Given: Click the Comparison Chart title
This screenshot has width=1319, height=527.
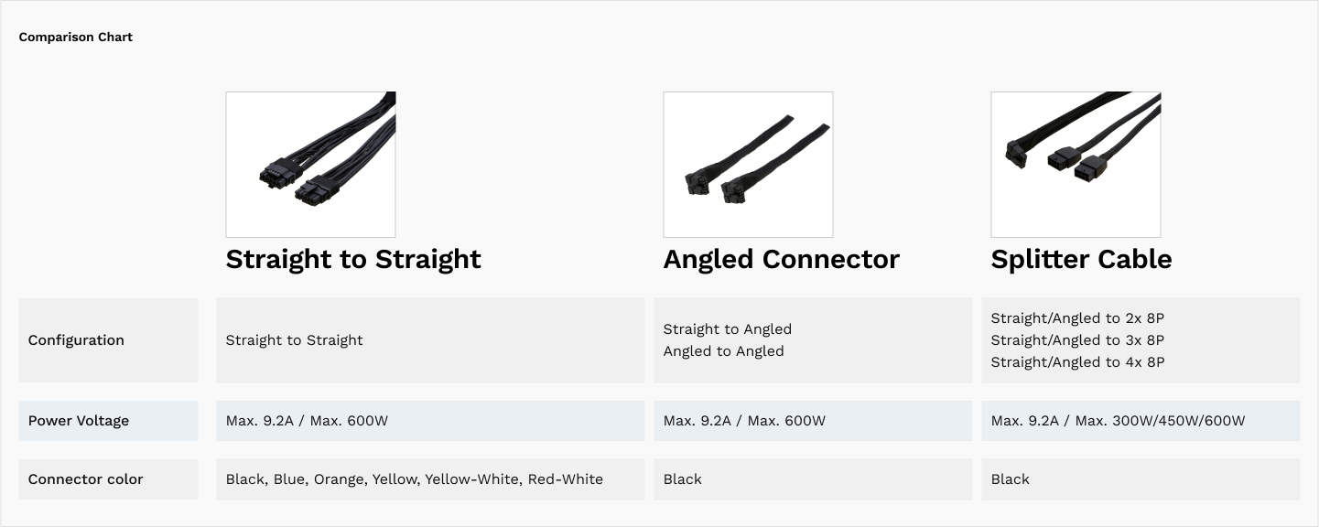Looking at the screenshot, I should [76, 37].
